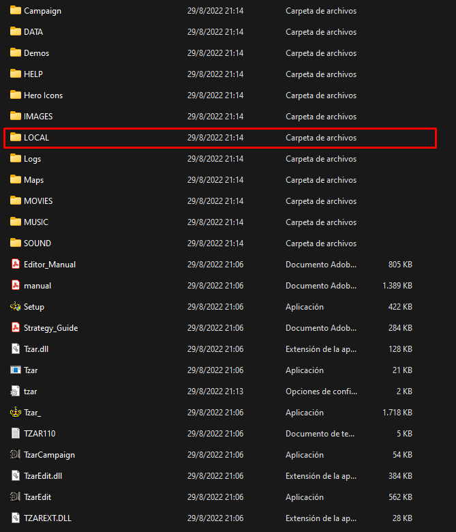
Task: Select the file name TZAR110
Action: click(40, 434)
